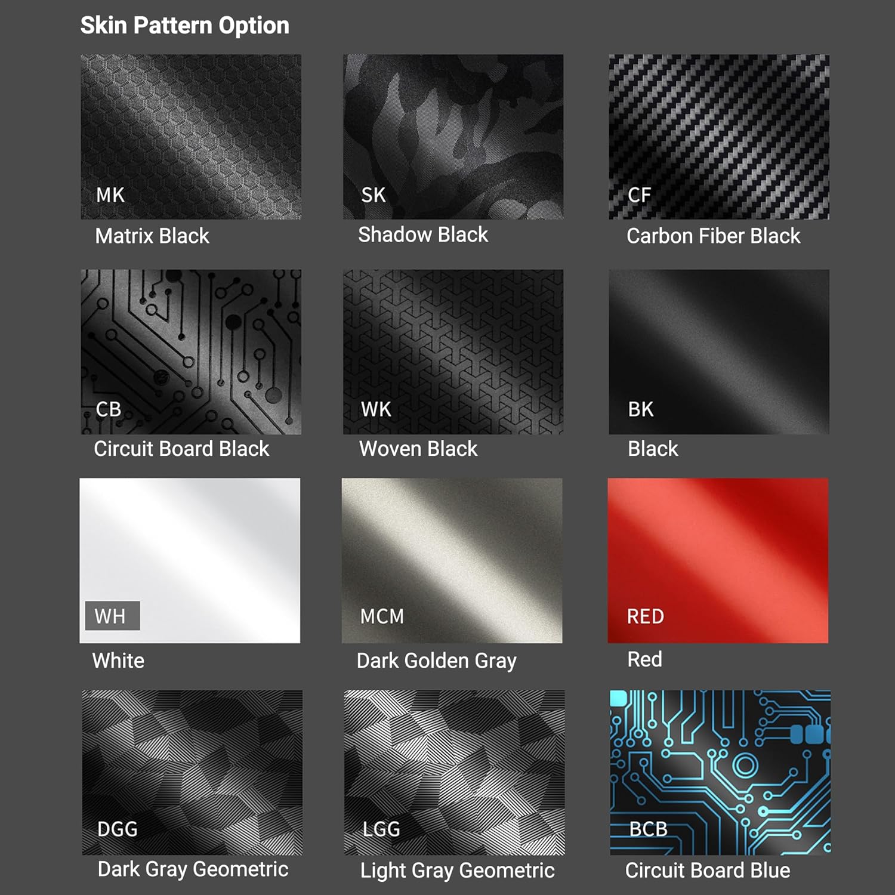Select the Matrix Black skin swatch
895x895 pixels.
191,137
